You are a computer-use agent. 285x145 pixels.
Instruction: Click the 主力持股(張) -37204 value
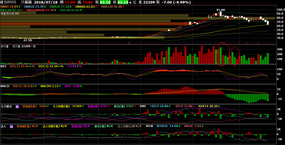pyautogui.click(x=67, y=106)
